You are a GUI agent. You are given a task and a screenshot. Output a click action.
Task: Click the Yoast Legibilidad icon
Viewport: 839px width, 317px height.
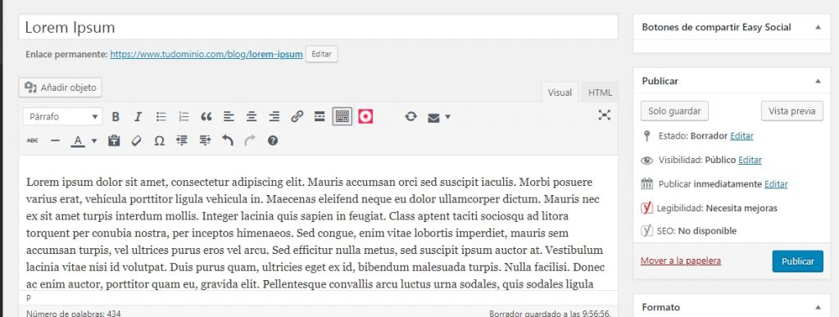pos(647,207)
